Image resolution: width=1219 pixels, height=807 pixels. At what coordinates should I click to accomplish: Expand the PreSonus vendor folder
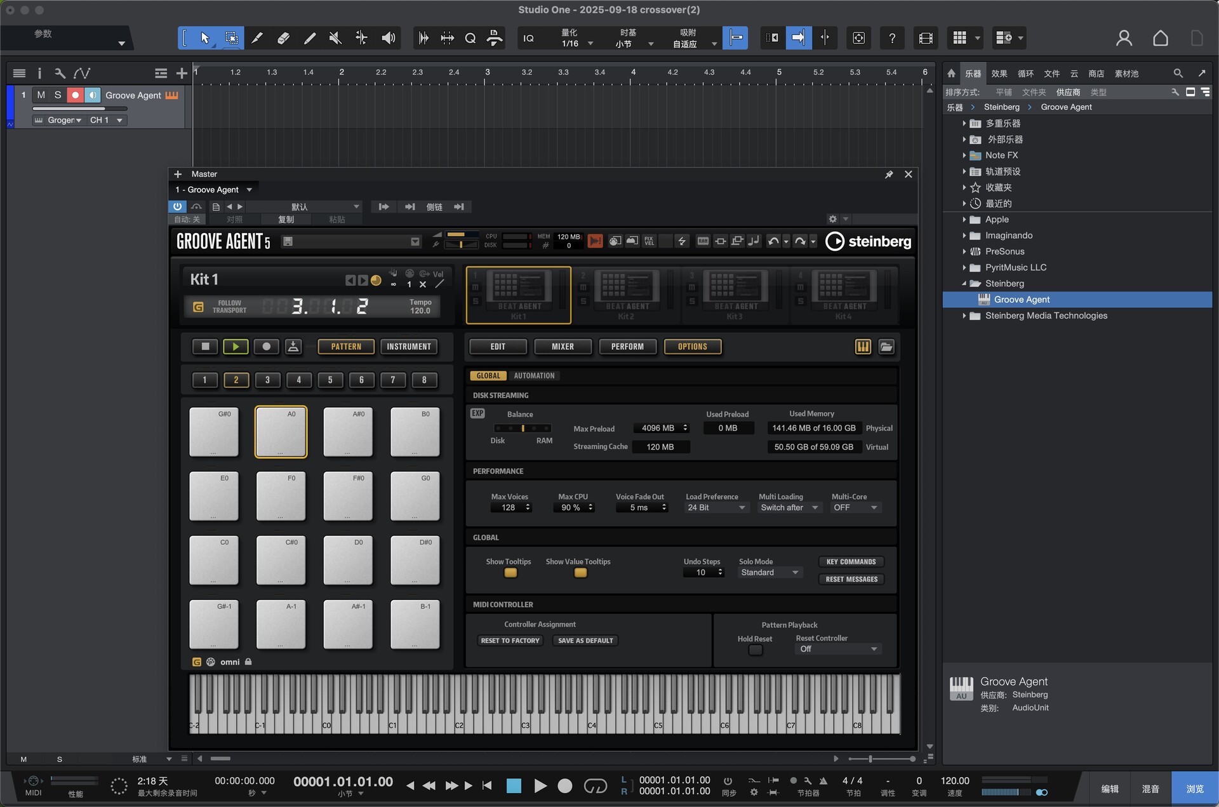click(964, 251)
